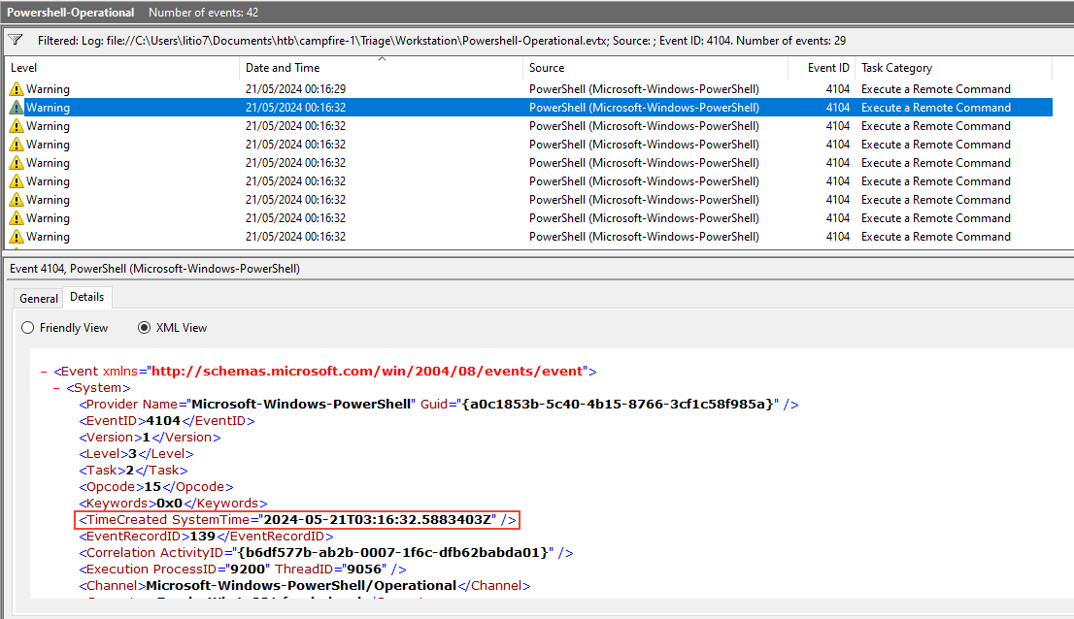Click the schemas.microsoft.com xmlns URL

click(366, 372)
